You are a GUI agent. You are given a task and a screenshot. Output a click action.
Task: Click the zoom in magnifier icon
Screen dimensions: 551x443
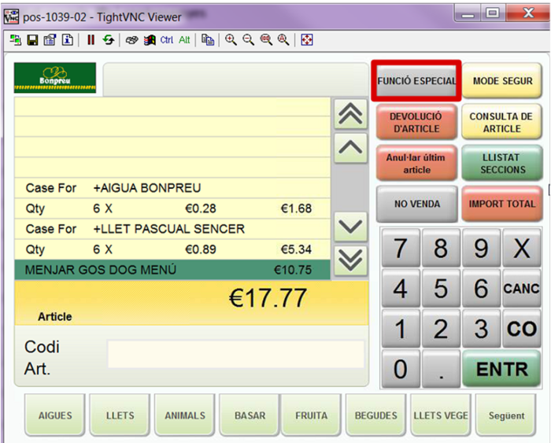[231, 40]
